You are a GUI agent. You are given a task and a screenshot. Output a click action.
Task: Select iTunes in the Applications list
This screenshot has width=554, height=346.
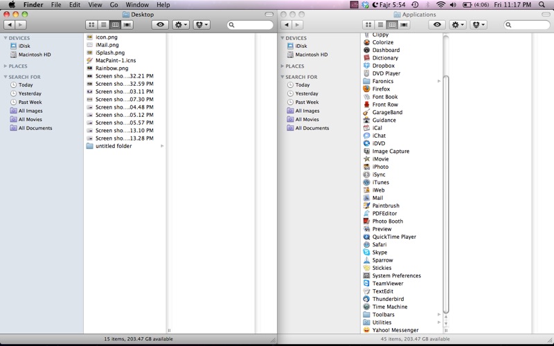click(380, 182)
